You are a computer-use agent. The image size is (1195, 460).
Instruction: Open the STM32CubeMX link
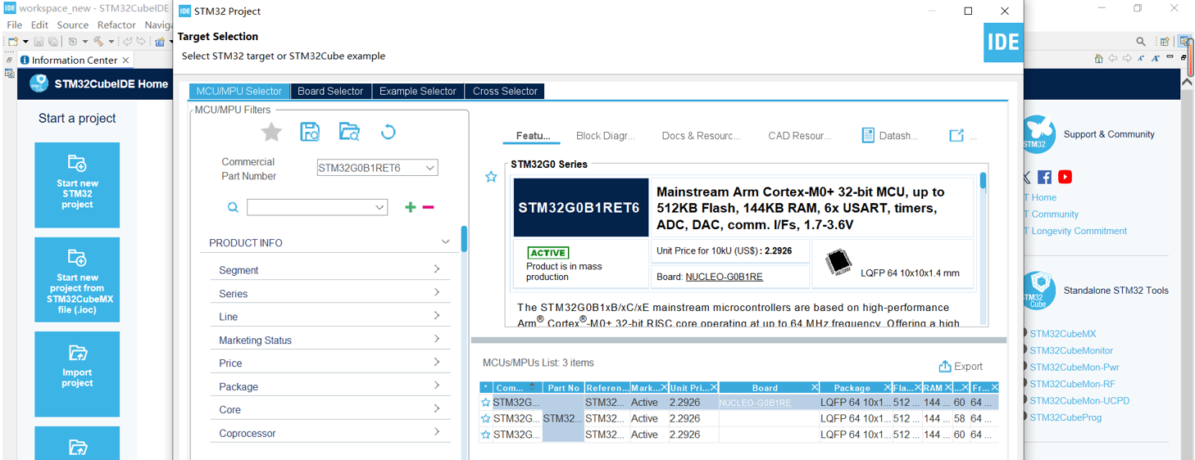[x=1062, y=334]
